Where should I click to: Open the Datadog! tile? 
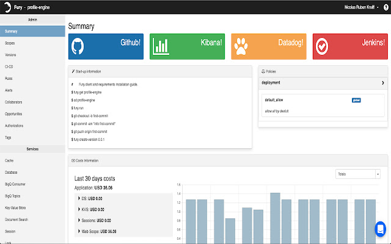click(269, 46)
